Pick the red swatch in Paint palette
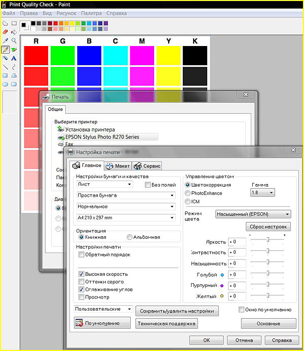The image size is (304, 351). tap(56, 23)
